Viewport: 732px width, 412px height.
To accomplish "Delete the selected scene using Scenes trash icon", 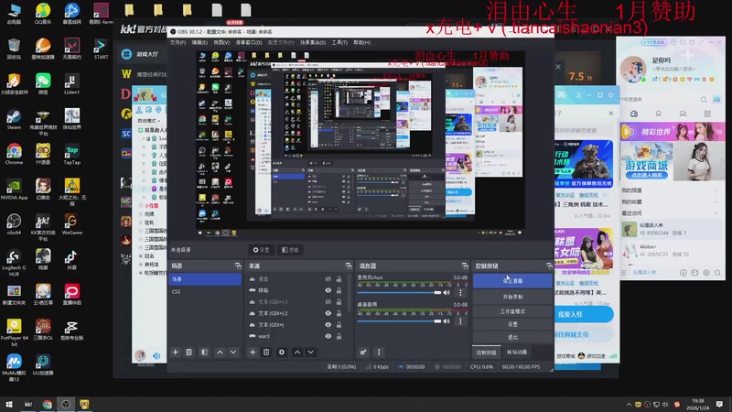I will (189, 352).
